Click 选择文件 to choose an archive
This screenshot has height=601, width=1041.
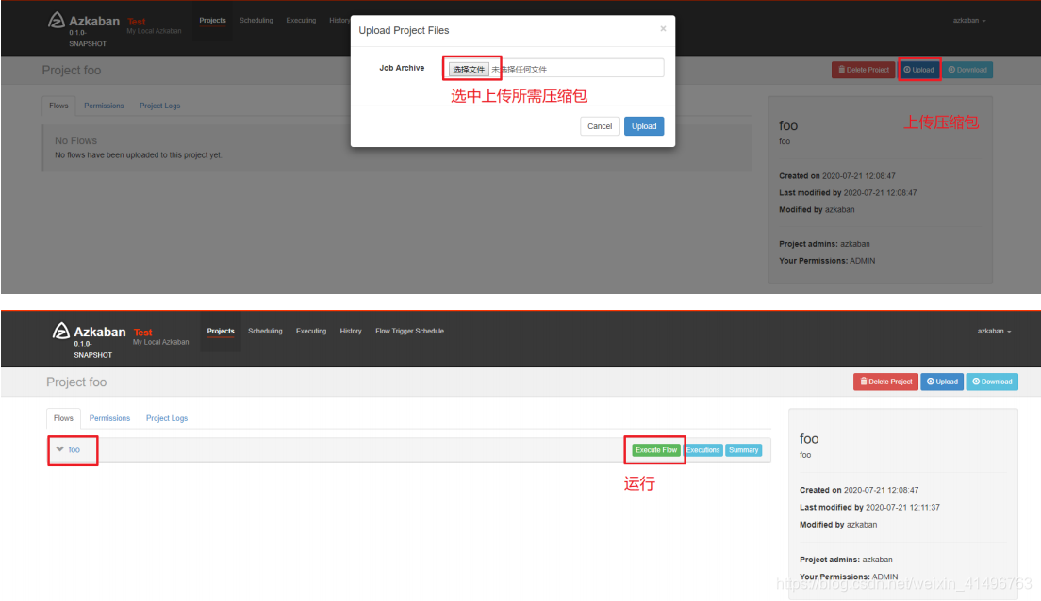click(x=471, y=67)
